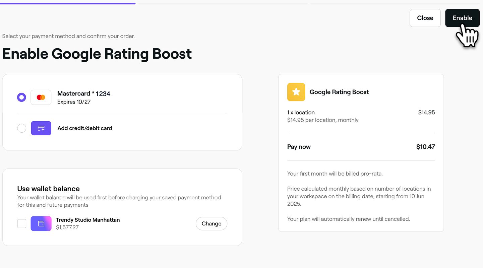Select the Mastercard *1234 radio button

(x=21, y=97)
